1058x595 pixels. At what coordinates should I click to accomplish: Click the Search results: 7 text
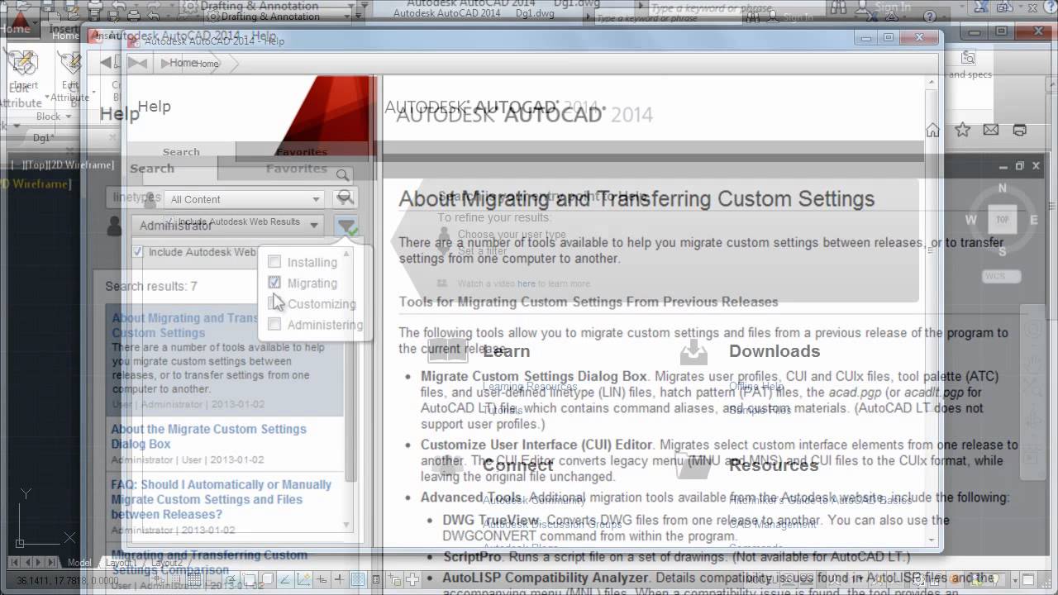151,286
